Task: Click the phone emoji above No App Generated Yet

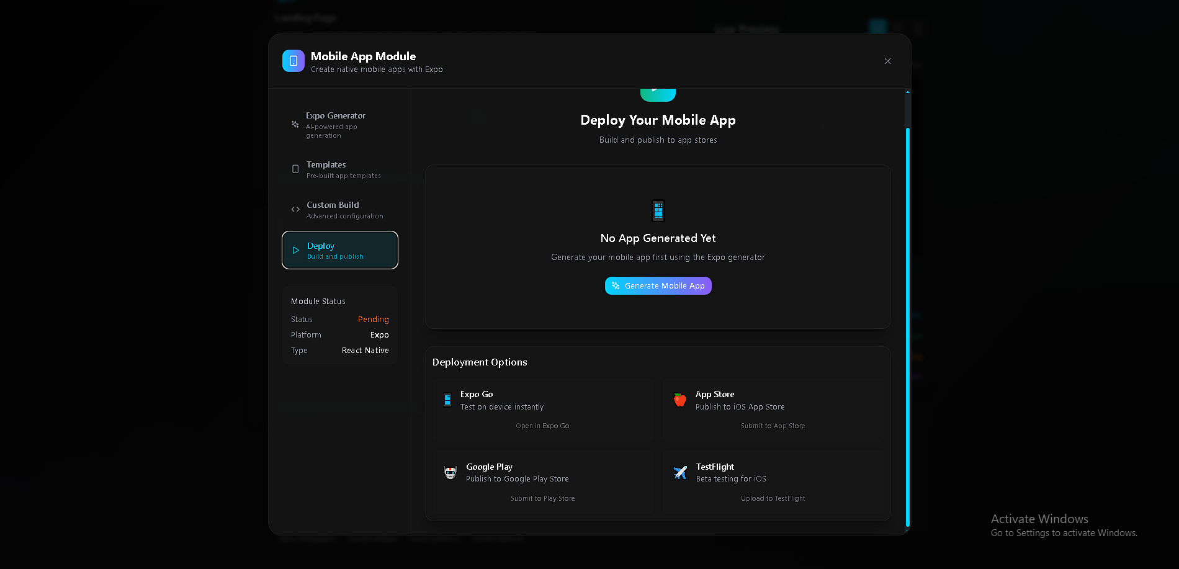Action: 658,210
